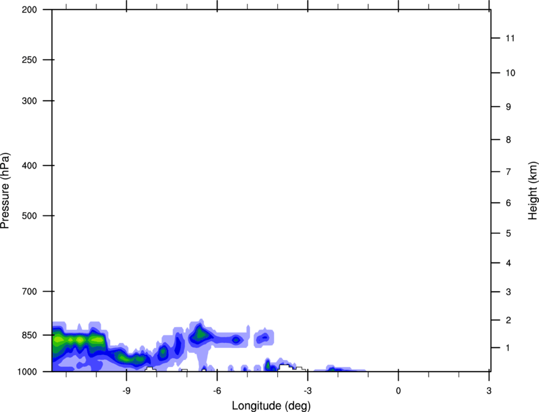Click the 3 longitude tick label

pos(489,390)
